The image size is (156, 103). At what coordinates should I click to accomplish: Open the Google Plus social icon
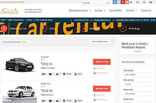click(123, 2)
